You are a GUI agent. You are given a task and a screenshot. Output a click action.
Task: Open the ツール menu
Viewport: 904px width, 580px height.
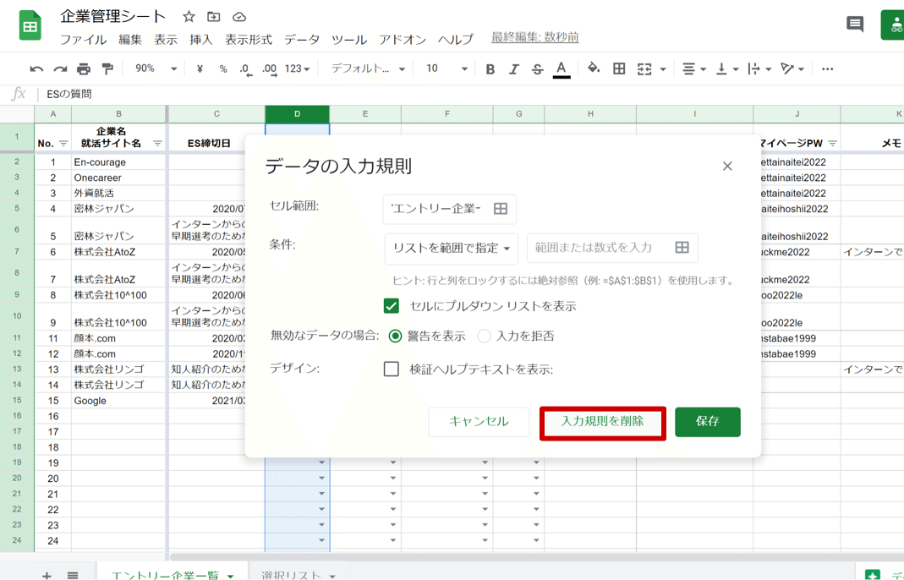tap(348, 40)
